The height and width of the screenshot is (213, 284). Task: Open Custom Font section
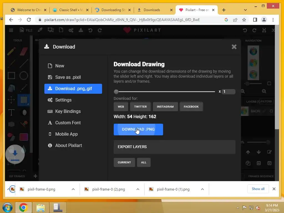coord(73,123)
